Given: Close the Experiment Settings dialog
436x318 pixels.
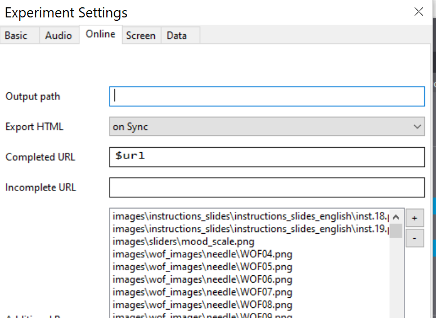Looking at the screenshot, I should 419,12.
